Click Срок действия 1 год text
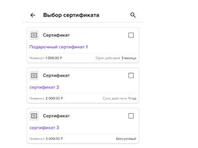The image size is (198, 148). click(119, 98)
